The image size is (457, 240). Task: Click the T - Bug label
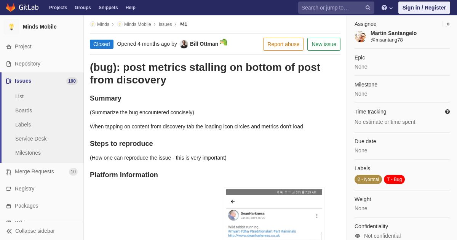click(x=395, y=179)
